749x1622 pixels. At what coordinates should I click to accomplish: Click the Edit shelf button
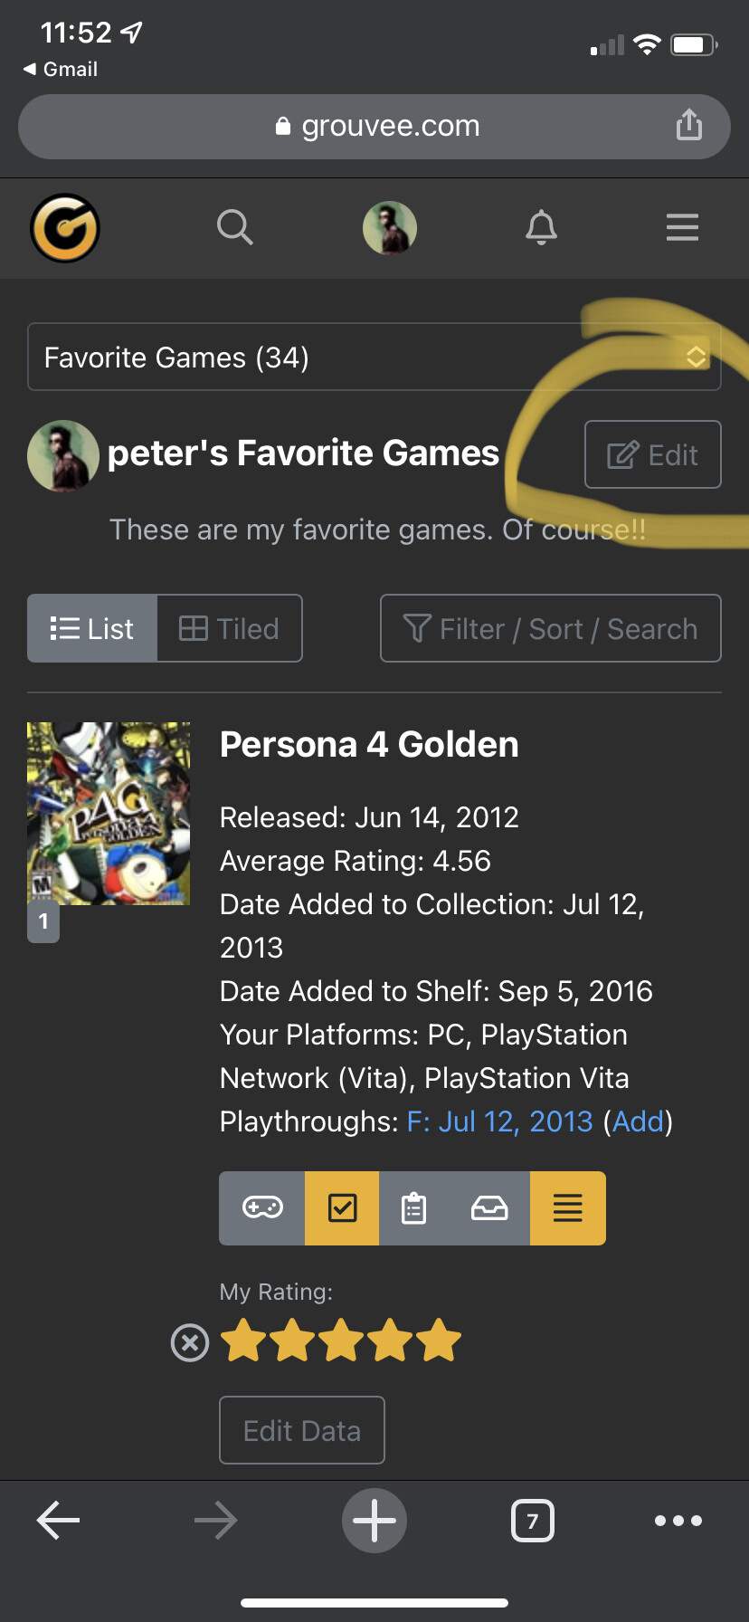coord(652,454)
